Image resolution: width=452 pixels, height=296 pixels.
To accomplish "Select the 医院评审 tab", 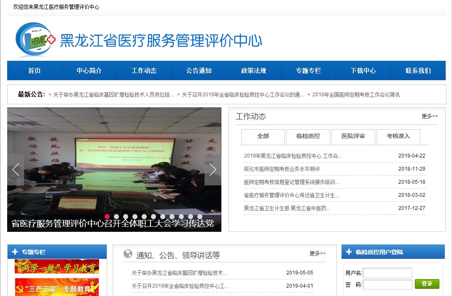I will coord(353,136).
